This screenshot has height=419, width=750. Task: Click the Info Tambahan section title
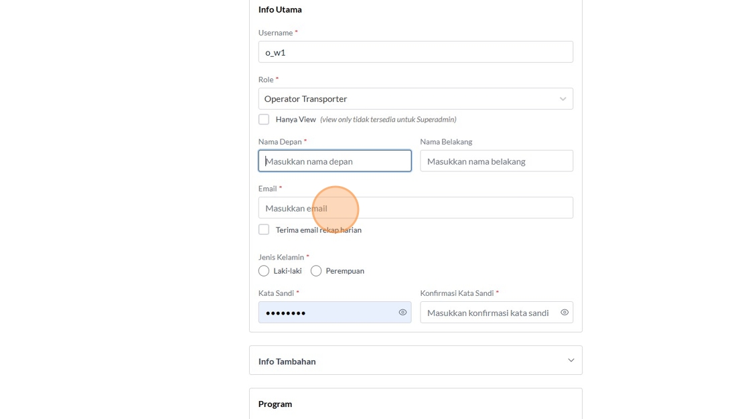(287, 361)
